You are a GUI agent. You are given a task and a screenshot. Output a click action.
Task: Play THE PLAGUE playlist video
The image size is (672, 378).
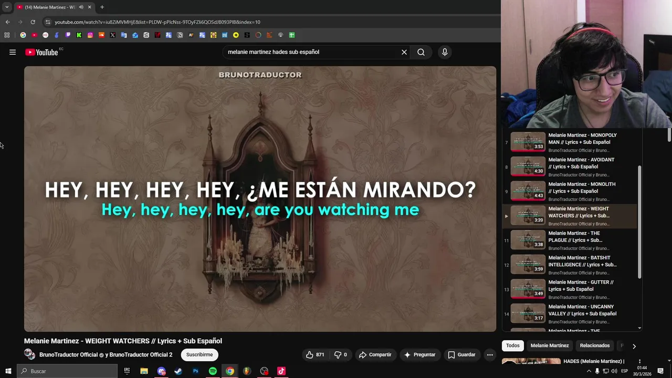570,240
